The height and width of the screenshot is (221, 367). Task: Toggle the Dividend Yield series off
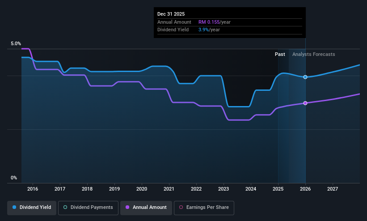32,208
